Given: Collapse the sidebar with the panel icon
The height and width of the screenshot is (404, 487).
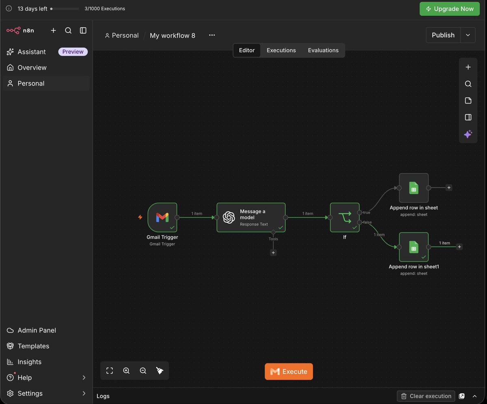Looking at the screenshot, I should coord(83,30).
